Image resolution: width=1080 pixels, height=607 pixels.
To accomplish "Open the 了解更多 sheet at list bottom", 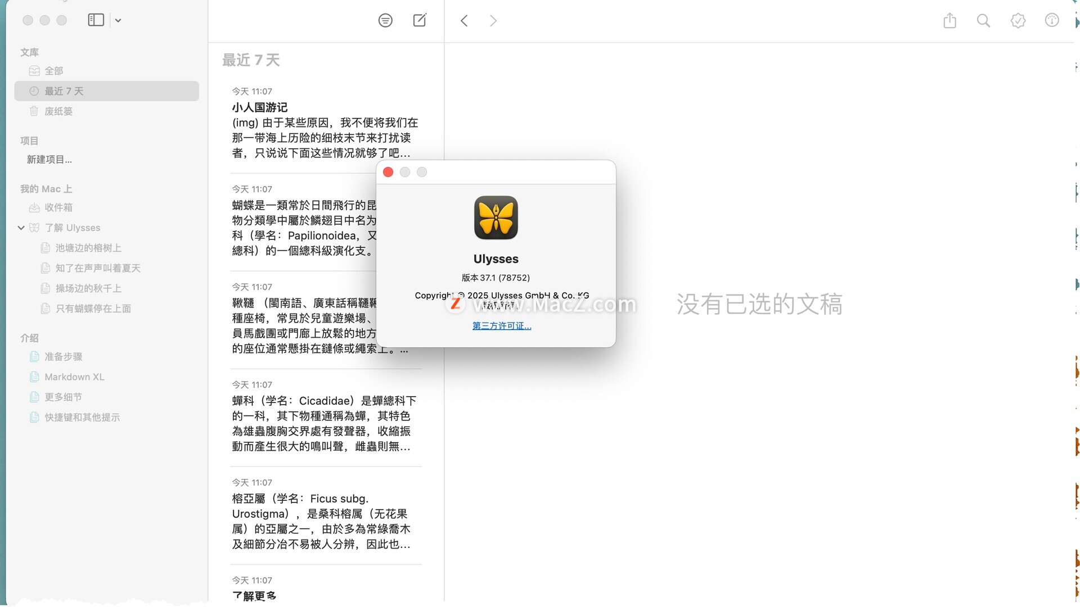I will pyautogui.click(x=326, y=588).
